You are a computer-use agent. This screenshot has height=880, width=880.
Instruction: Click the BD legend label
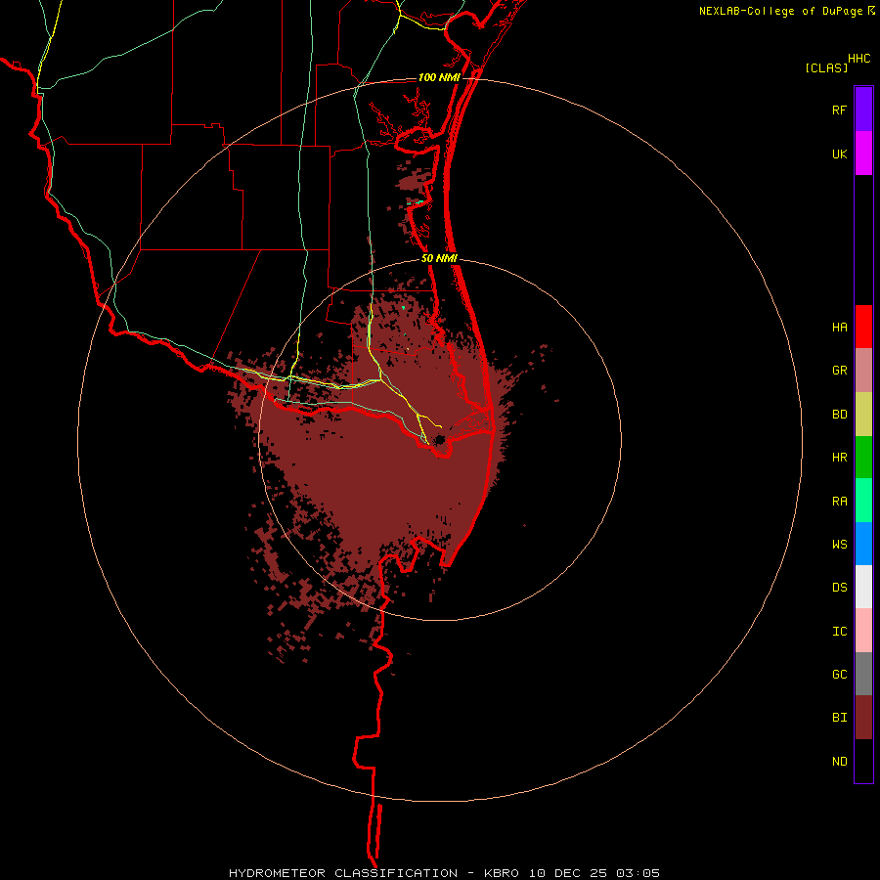point(839,415)
